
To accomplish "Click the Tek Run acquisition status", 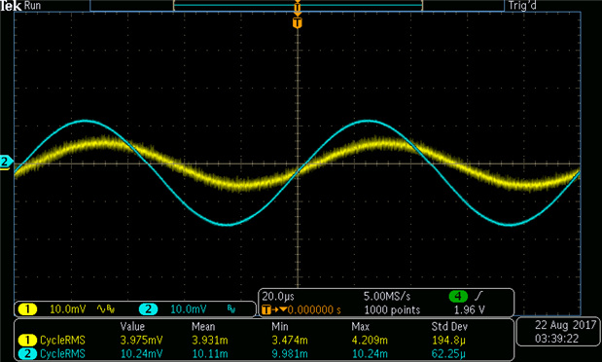I will [20, 6].
